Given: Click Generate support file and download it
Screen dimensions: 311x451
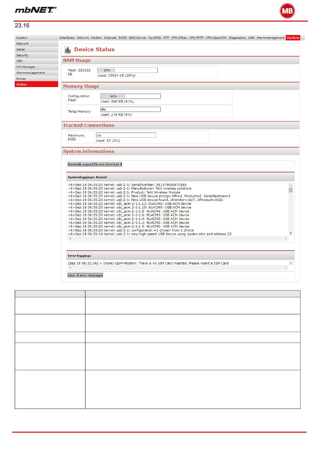Looking at the screenshot, I should [x=95, y=164].
